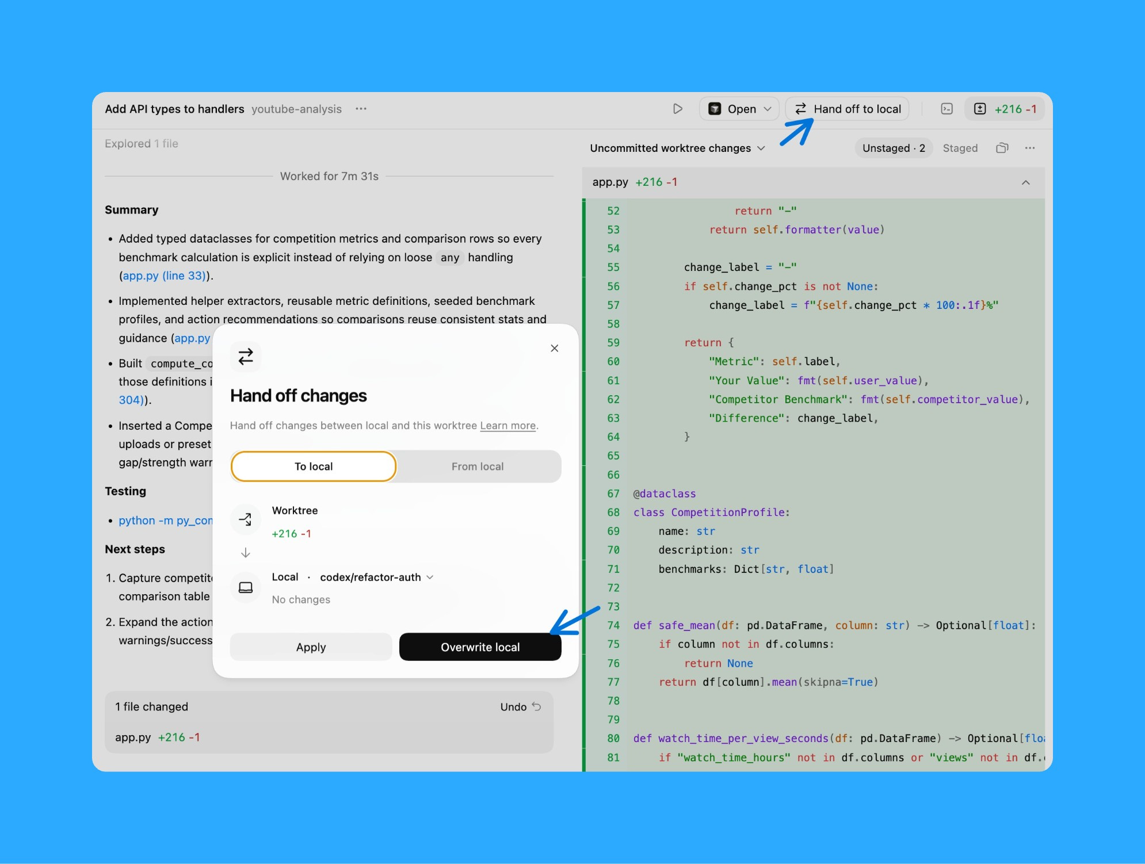Open the Learn more link
Image resolution: width=1145 pixels, height=864 pixels.
pyautogui.click(x=507, y=426)
